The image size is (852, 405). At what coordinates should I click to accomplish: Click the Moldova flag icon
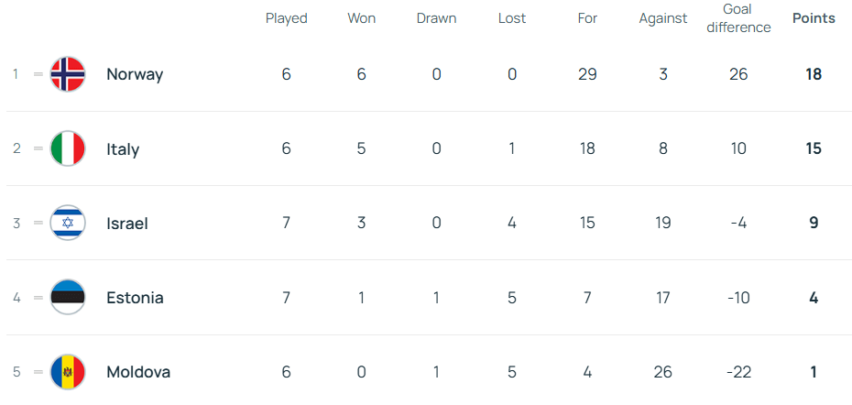point(68,372)
